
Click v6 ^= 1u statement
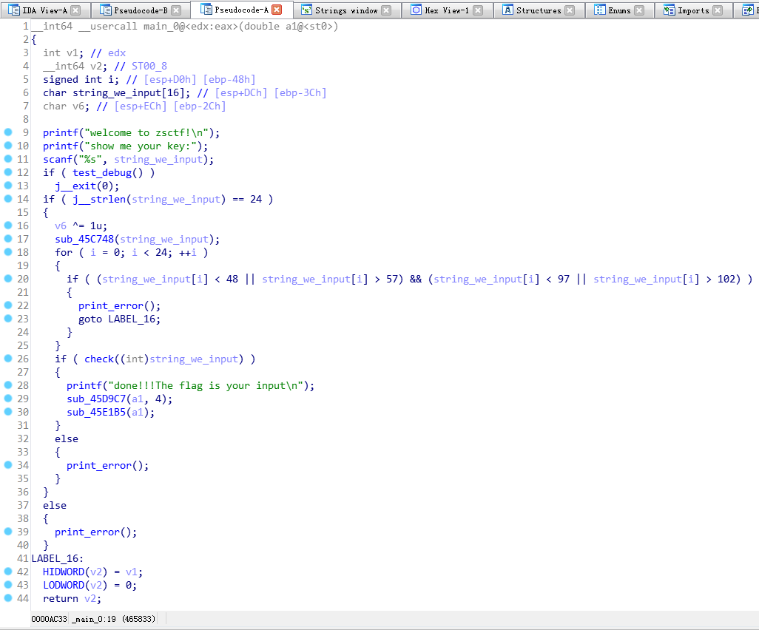tap(81, 226)
